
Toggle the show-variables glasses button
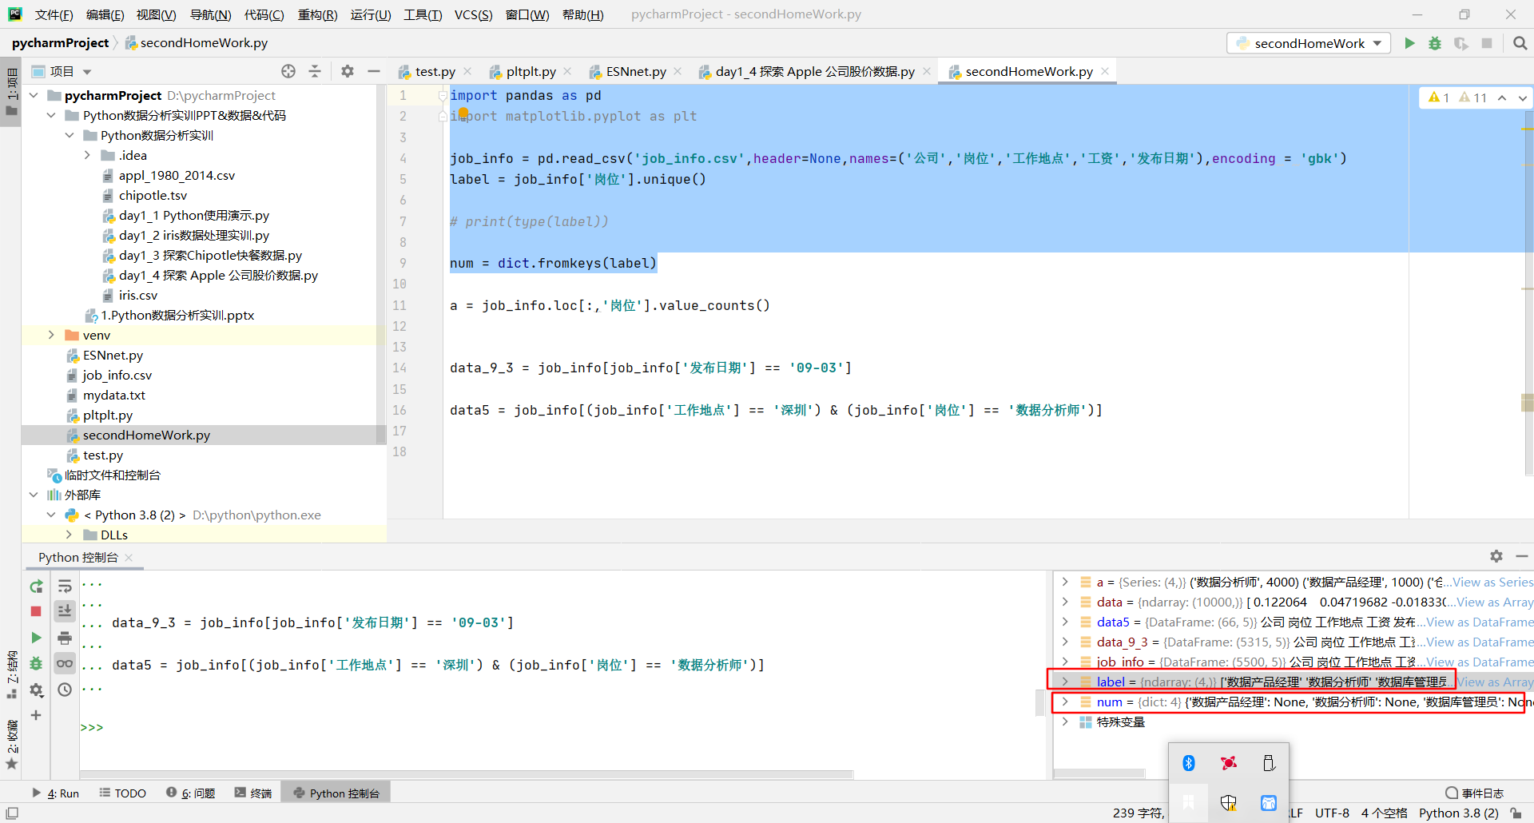(x=65, y=663)
